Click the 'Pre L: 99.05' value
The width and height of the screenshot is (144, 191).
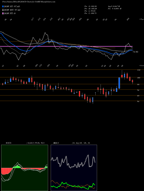(x=90, y=11)
